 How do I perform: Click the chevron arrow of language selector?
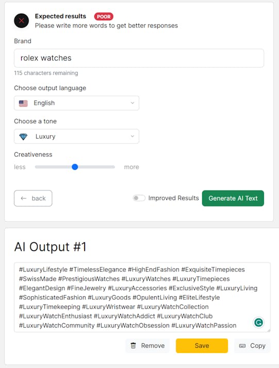[x=132, y=103]
